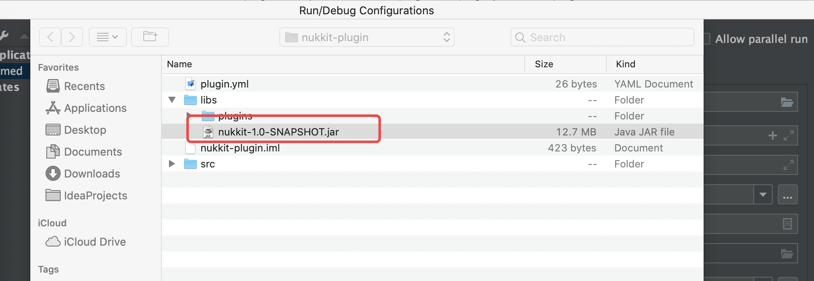Viewport: 814px width, 281px height.
Task: Open Downloads in Favorites sidebar
Action: pyautogui.click(x=92, y=174)
